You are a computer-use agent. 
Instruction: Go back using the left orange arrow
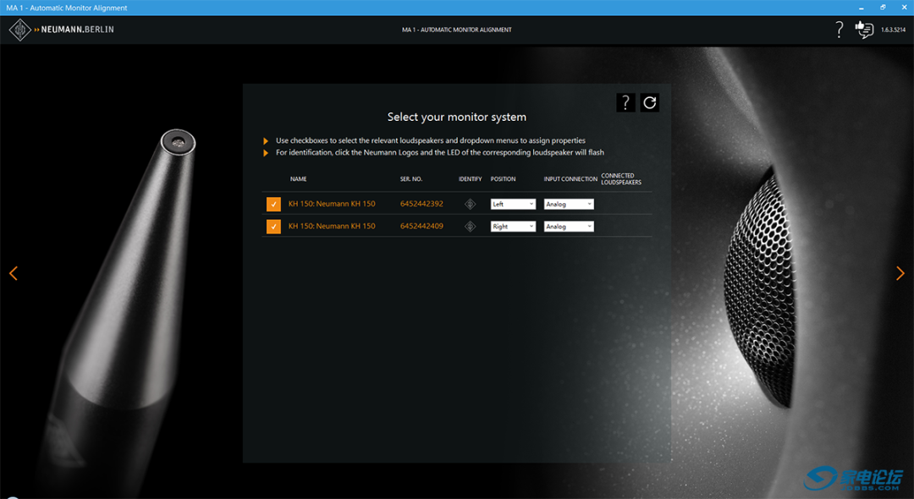point(14,273)
